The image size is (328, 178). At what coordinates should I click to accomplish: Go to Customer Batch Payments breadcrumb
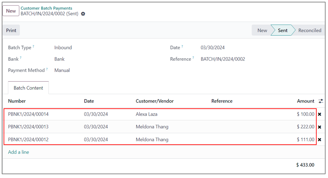point(46,8)
